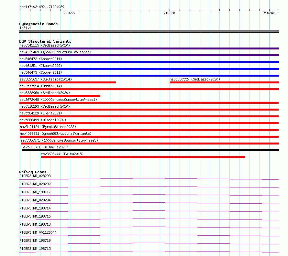Click the red bar of esv3586371
Image resolution: width=288 pixels, height=256 pixels.
[150, 144]
